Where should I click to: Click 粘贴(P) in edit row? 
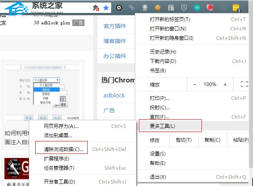[x=238, y=140]
